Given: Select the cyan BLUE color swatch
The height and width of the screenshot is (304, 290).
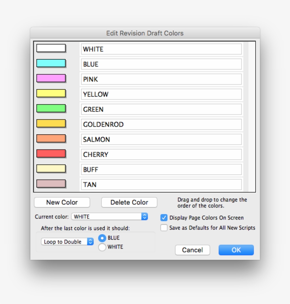Looking at the screenshot, I should 51,63.
